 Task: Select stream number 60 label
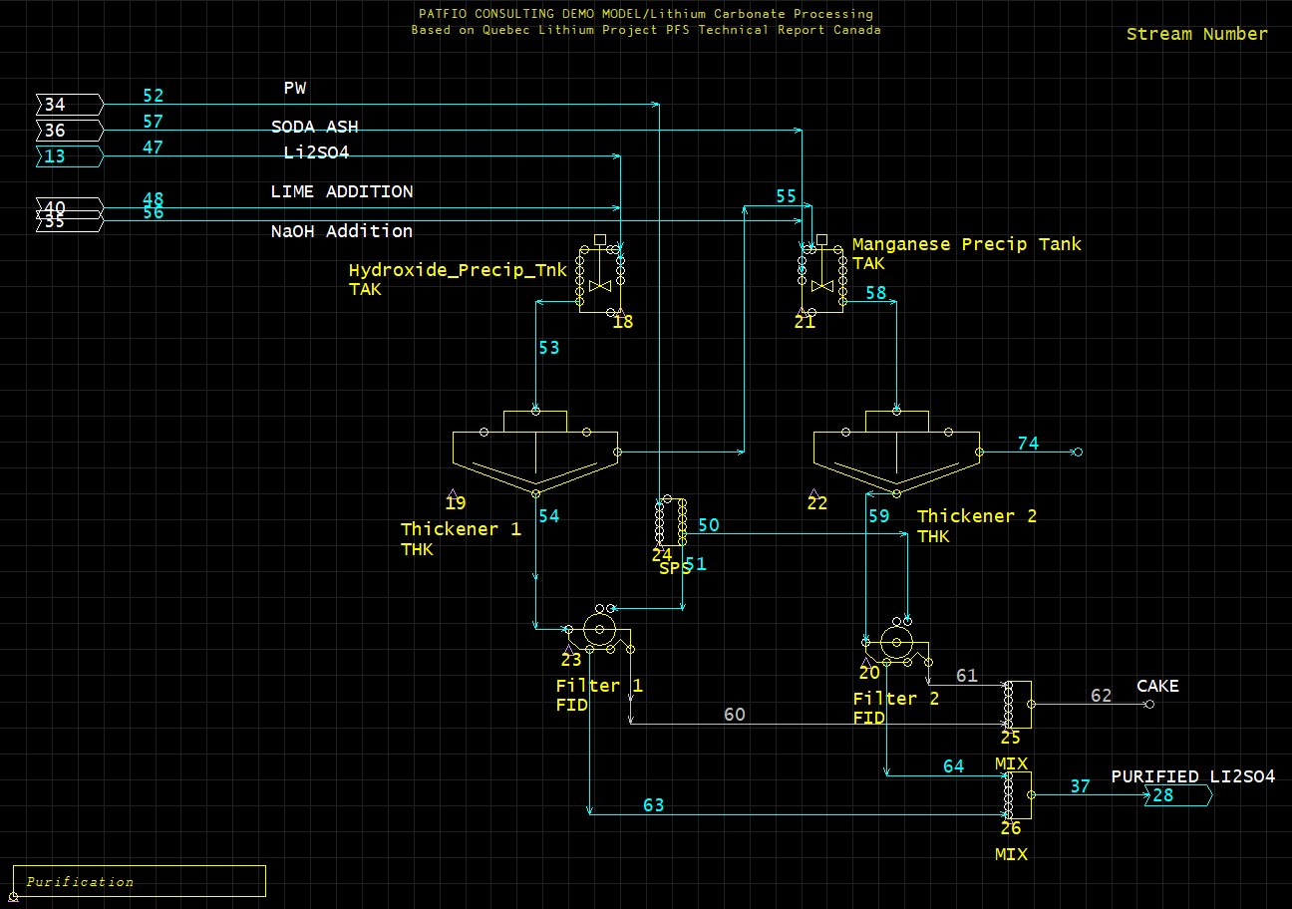(734, 715)
